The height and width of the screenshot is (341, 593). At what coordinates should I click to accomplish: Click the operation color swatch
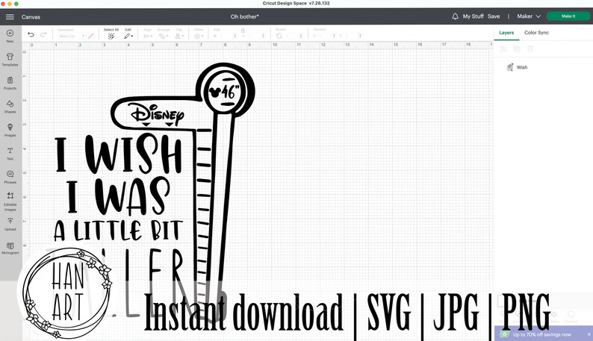tap(91, 36)
